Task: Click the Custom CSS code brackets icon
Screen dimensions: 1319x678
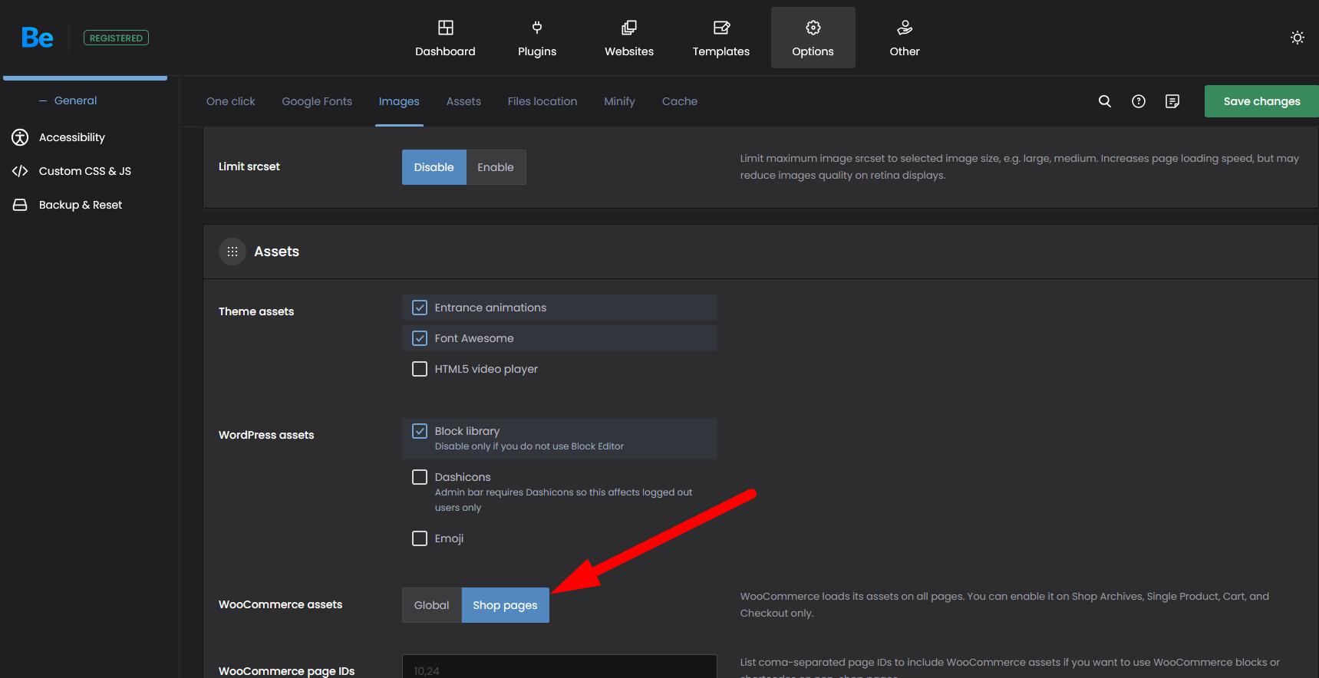Action: point(20,171)
